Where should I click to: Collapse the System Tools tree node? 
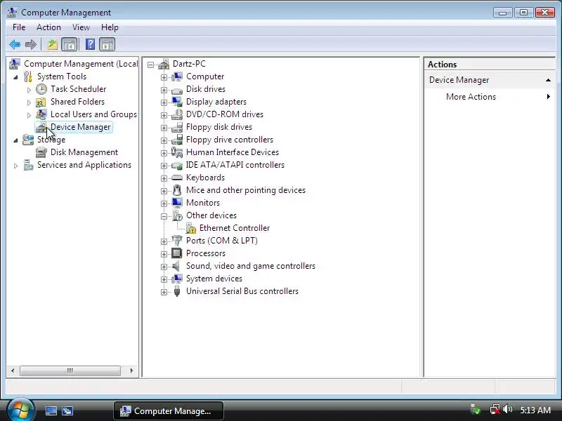click(15, 77)
